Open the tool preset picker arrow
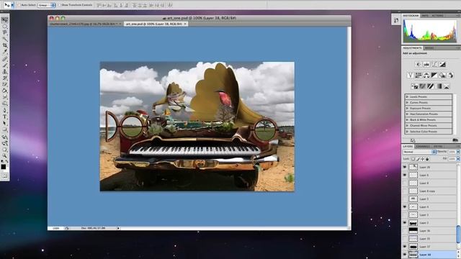 [x=12, y=5]
